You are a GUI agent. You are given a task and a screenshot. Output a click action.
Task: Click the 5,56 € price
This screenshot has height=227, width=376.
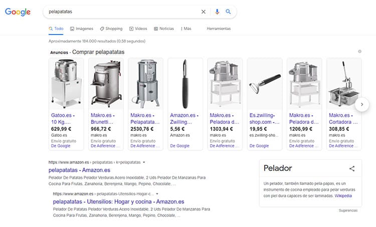[177, 129]
